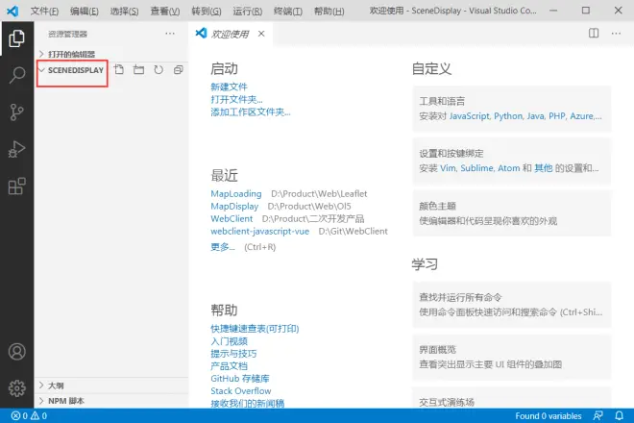Click Atom link in keybinding card

pyautogui.click(x=509, y=168)
